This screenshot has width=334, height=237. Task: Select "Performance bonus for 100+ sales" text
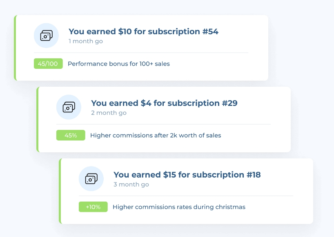tap(118, 64)
